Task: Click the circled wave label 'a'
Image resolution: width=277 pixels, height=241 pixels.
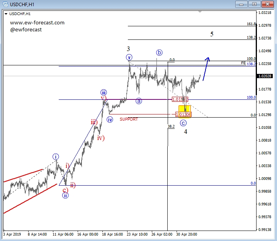Action: click(x=139, y=101)
